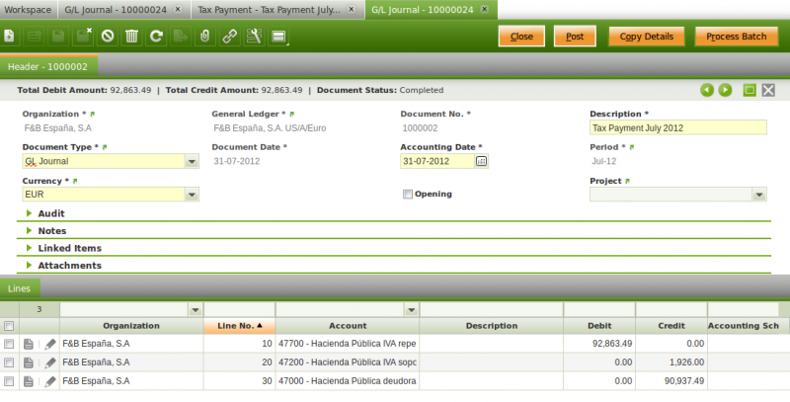This screenshot has width=790, height=402.
Task: Click the New Document toolbar icon
Action: [11, 37]
